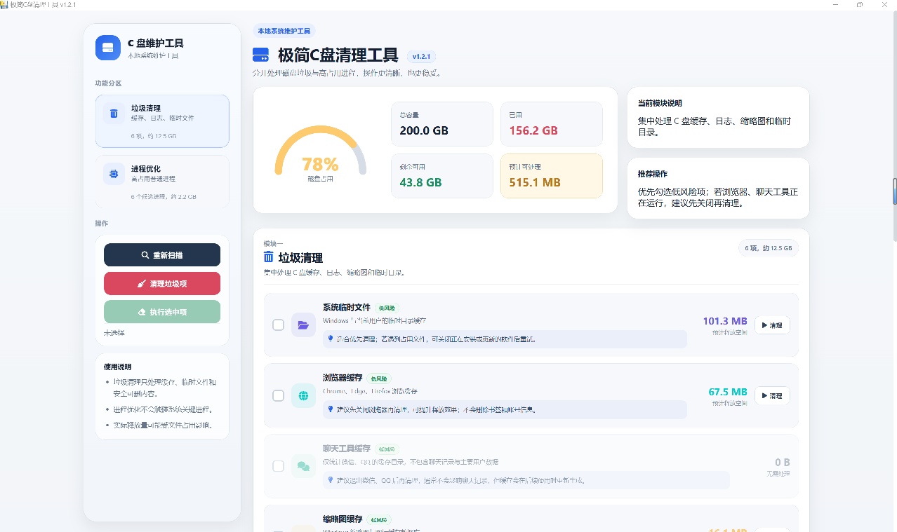Click the lightbulb tip icon under 系统临时文件
This screenshot has width=897, height=532.
331,339
